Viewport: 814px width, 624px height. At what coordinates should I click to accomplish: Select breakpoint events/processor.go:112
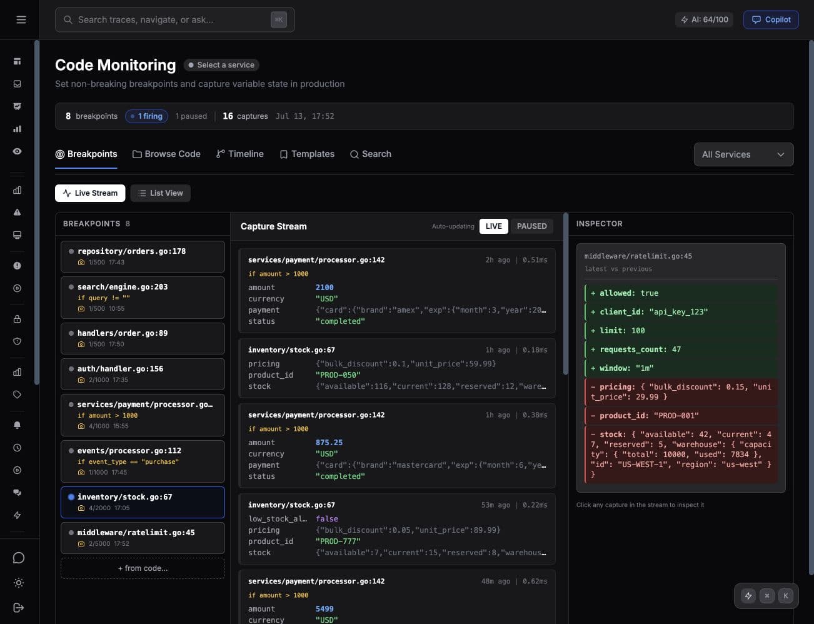[x=143, y=461]
